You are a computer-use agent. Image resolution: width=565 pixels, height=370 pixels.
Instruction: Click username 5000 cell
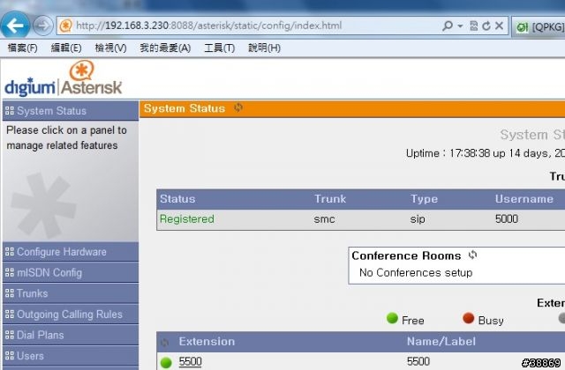(x=507, y=218)
